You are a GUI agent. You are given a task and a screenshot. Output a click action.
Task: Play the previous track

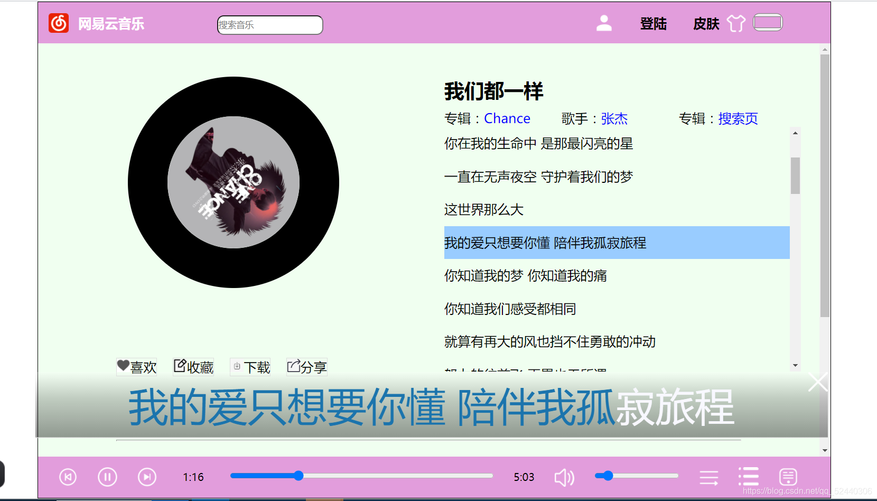[x=68, y=477]
